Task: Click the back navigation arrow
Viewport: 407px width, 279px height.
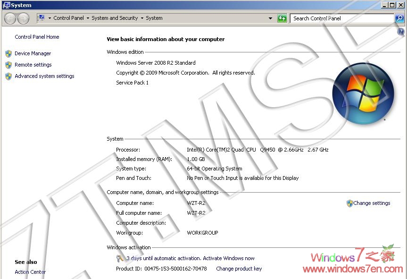Action: click(9, 18)
